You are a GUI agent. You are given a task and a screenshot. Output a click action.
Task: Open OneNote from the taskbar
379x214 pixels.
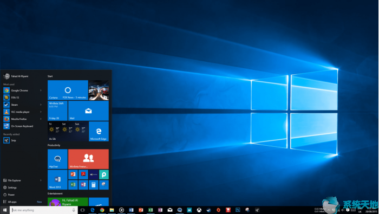coord(160,210)
